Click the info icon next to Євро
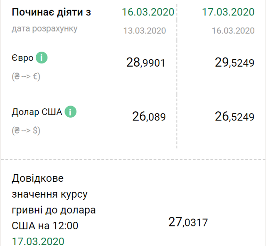Screen dimensions: 266x246 tap(42, 58)
